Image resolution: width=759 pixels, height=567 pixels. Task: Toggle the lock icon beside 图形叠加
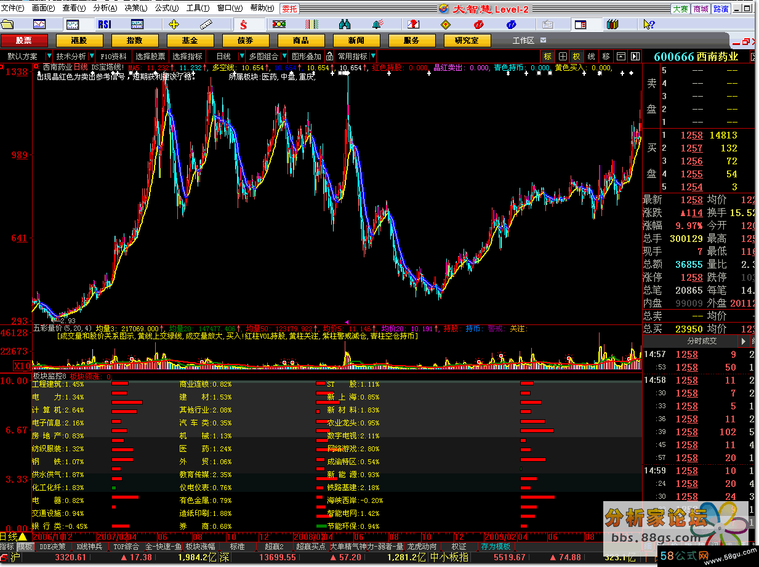click(x=330, y=56)
